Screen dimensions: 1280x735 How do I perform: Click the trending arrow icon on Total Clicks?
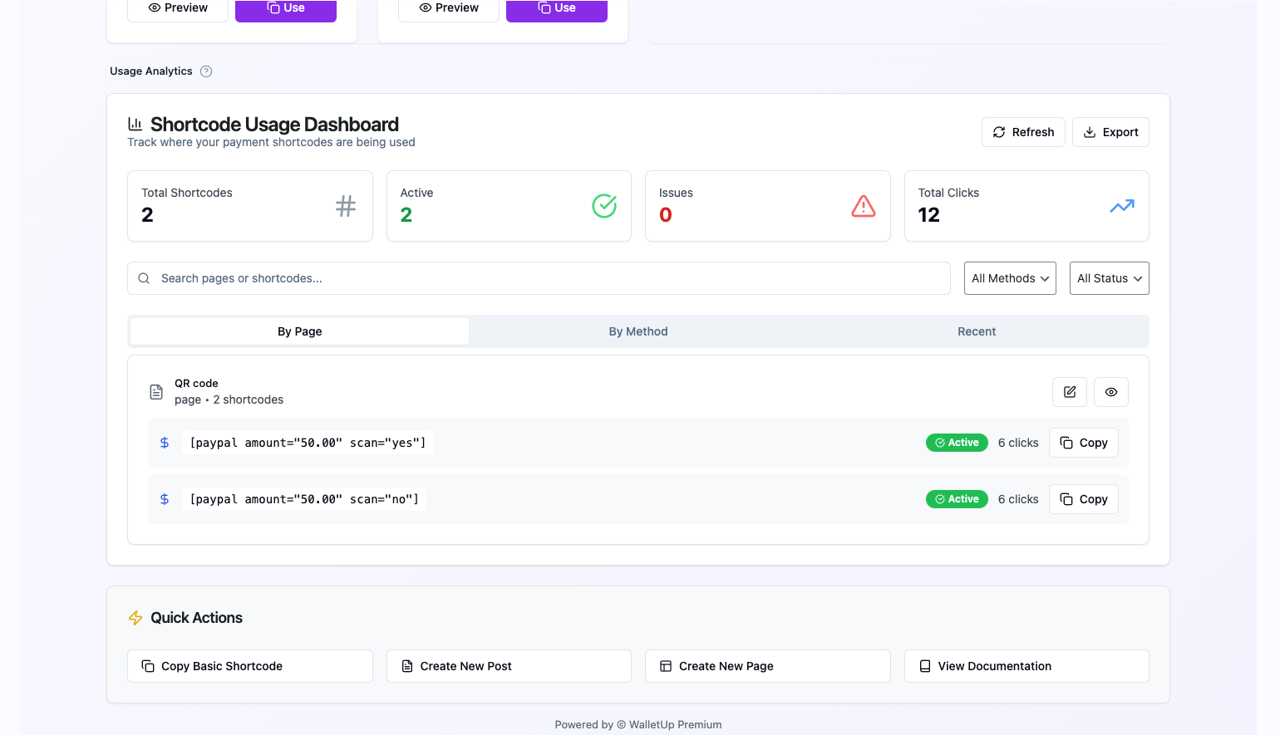1122,206
